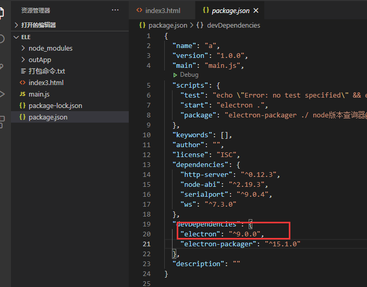Collapse the ELE project root folder

(26, 37)
